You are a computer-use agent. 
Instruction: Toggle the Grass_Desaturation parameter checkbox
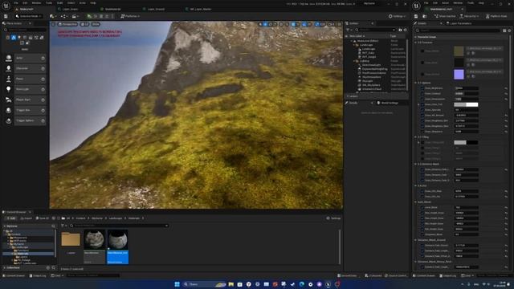coord(422,99)
